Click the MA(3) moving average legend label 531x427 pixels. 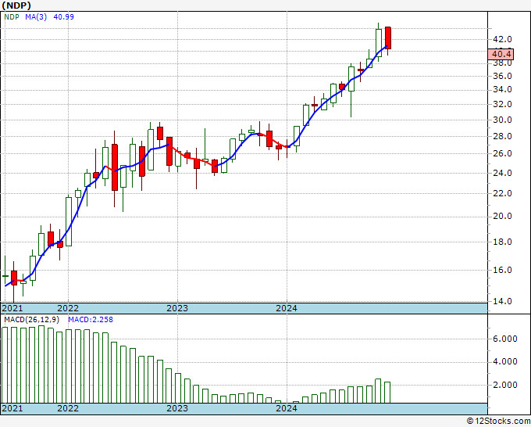[x=36, y=17]
